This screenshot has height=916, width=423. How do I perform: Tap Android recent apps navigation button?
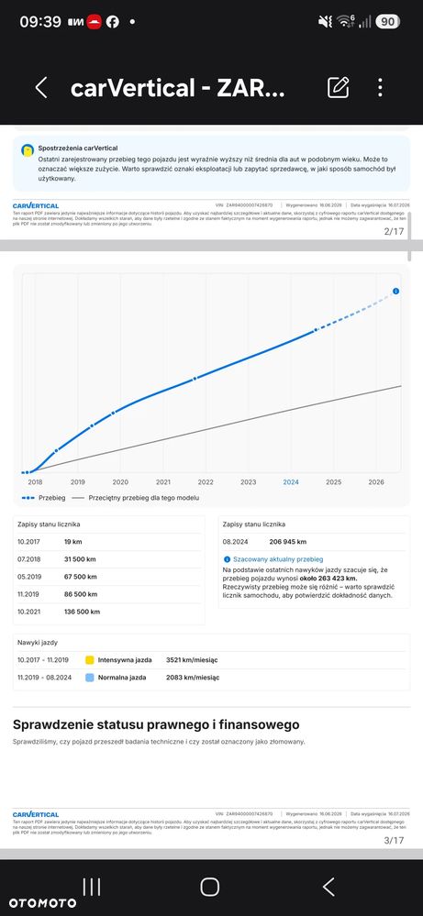click(91, 887)
